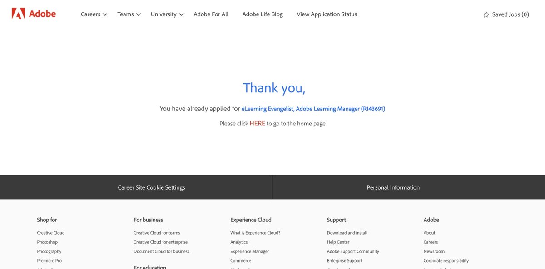
Task: Open About footer link
Action: (429, 233)
